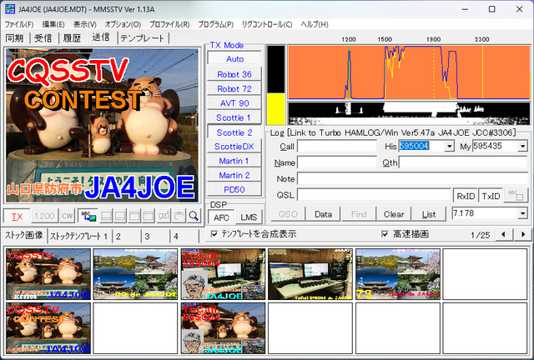The image size is (534, 360).
Task: Switch to the テンプレート tab
Action: [x=143, y=38]
